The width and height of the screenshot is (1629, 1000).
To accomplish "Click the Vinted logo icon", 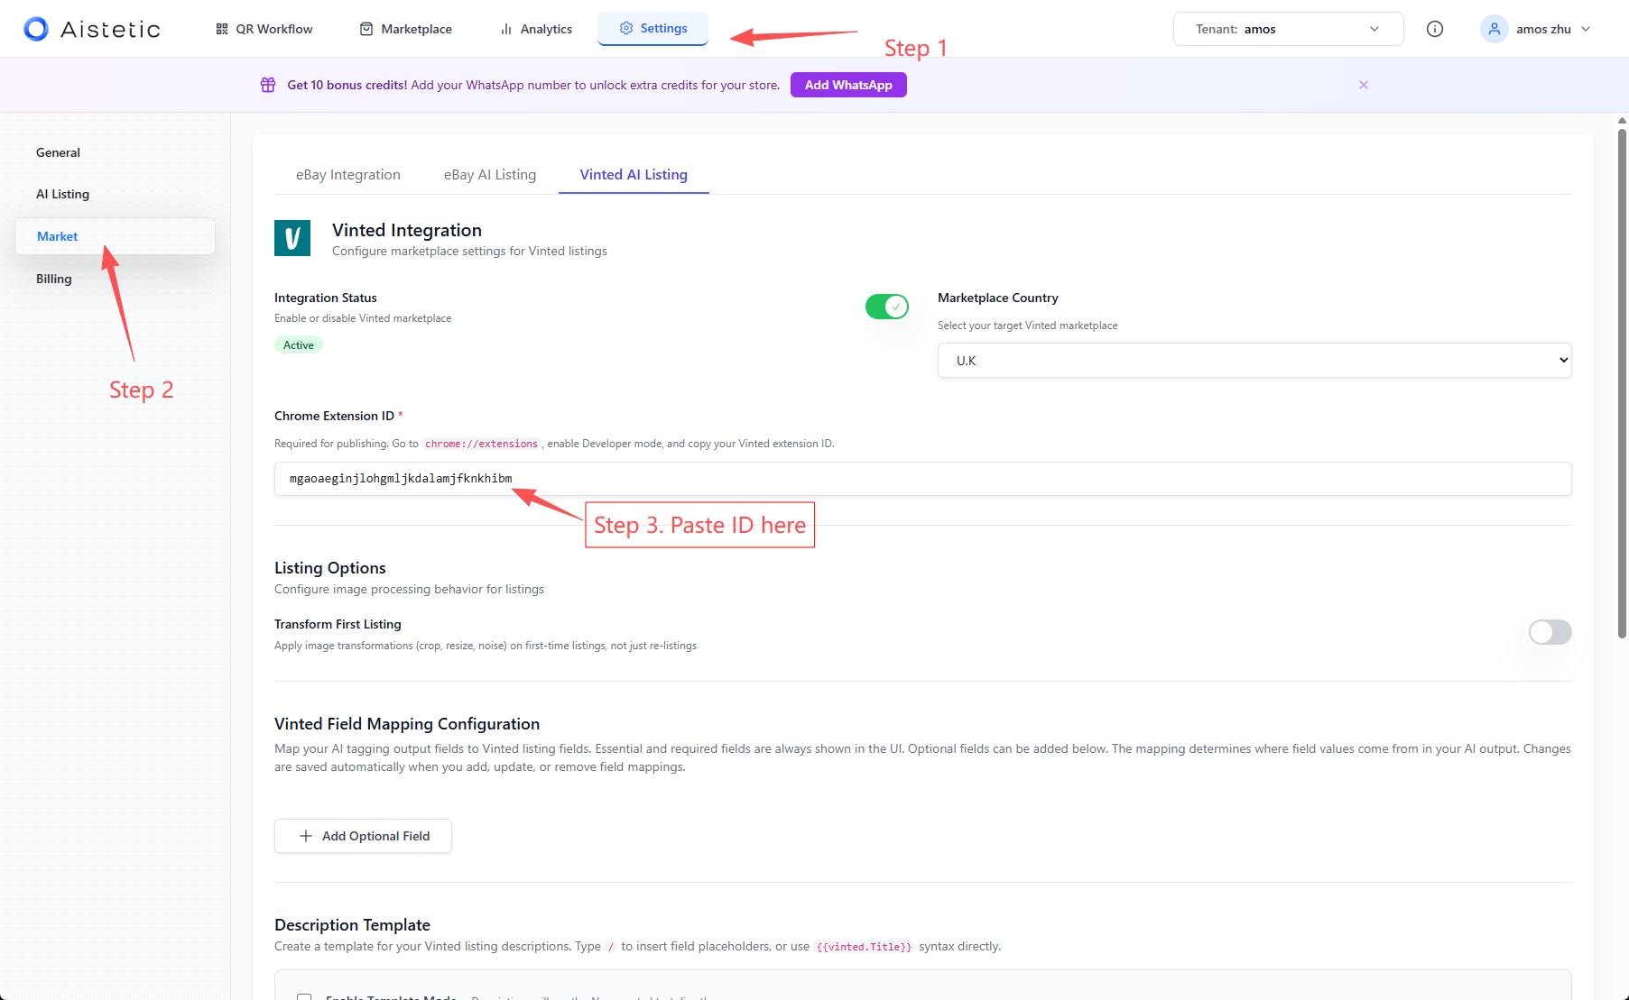I will pos(292,238).
